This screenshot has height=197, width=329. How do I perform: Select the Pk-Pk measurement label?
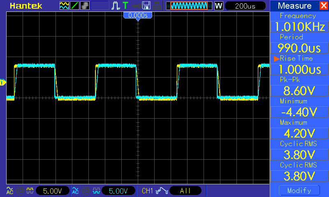coord(290,80)
